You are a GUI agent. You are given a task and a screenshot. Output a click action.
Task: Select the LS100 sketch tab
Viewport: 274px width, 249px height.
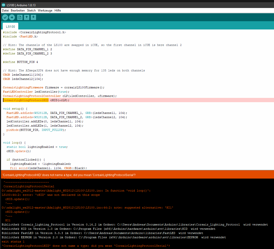coord(10,26)
